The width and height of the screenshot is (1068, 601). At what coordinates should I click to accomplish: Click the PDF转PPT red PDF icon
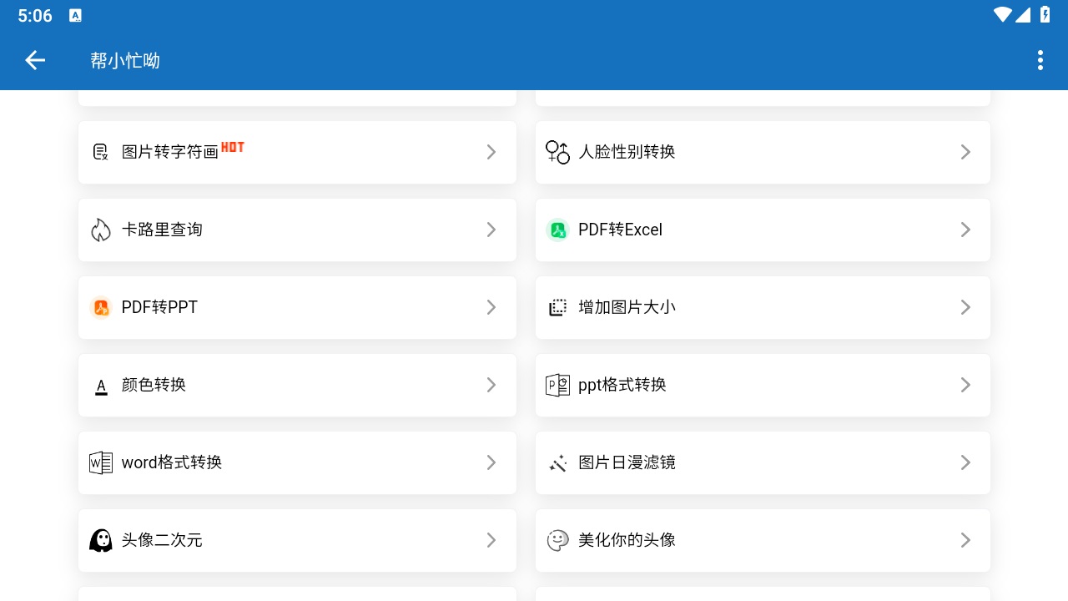(x=100, y=307)
